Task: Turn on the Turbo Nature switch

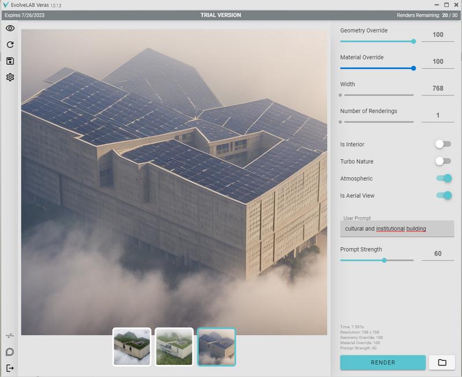Action: (443, 161)
